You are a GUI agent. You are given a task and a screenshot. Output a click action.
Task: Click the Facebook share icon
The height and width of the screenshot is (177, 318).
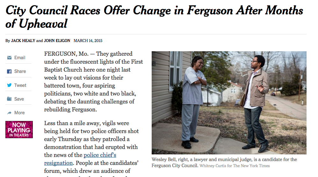click(9, 72)
